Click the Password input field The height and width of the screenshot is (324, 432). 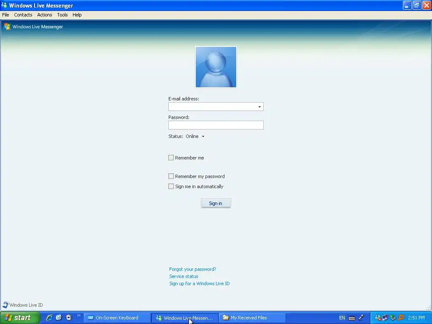pos(216,125)
